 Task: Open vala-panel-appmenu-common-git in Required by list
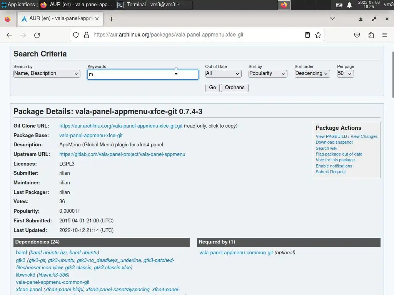click(236, 253)
